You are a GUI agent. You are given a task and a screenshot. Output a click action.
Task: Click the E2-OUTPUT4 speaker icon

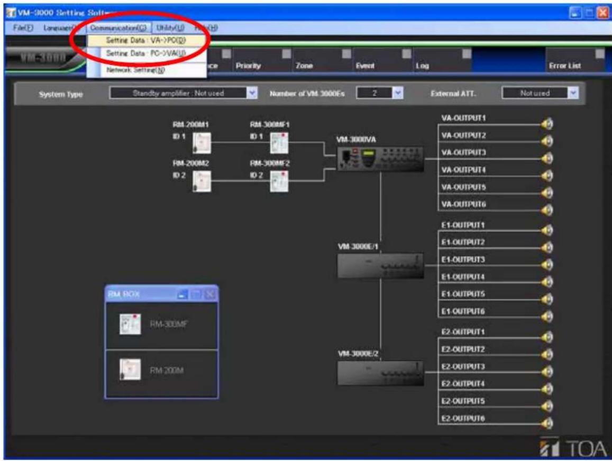tap(547, 389)
